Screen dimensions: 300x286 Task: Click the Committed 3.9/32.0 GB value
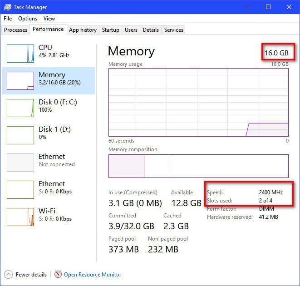click(x=131, y=226)
